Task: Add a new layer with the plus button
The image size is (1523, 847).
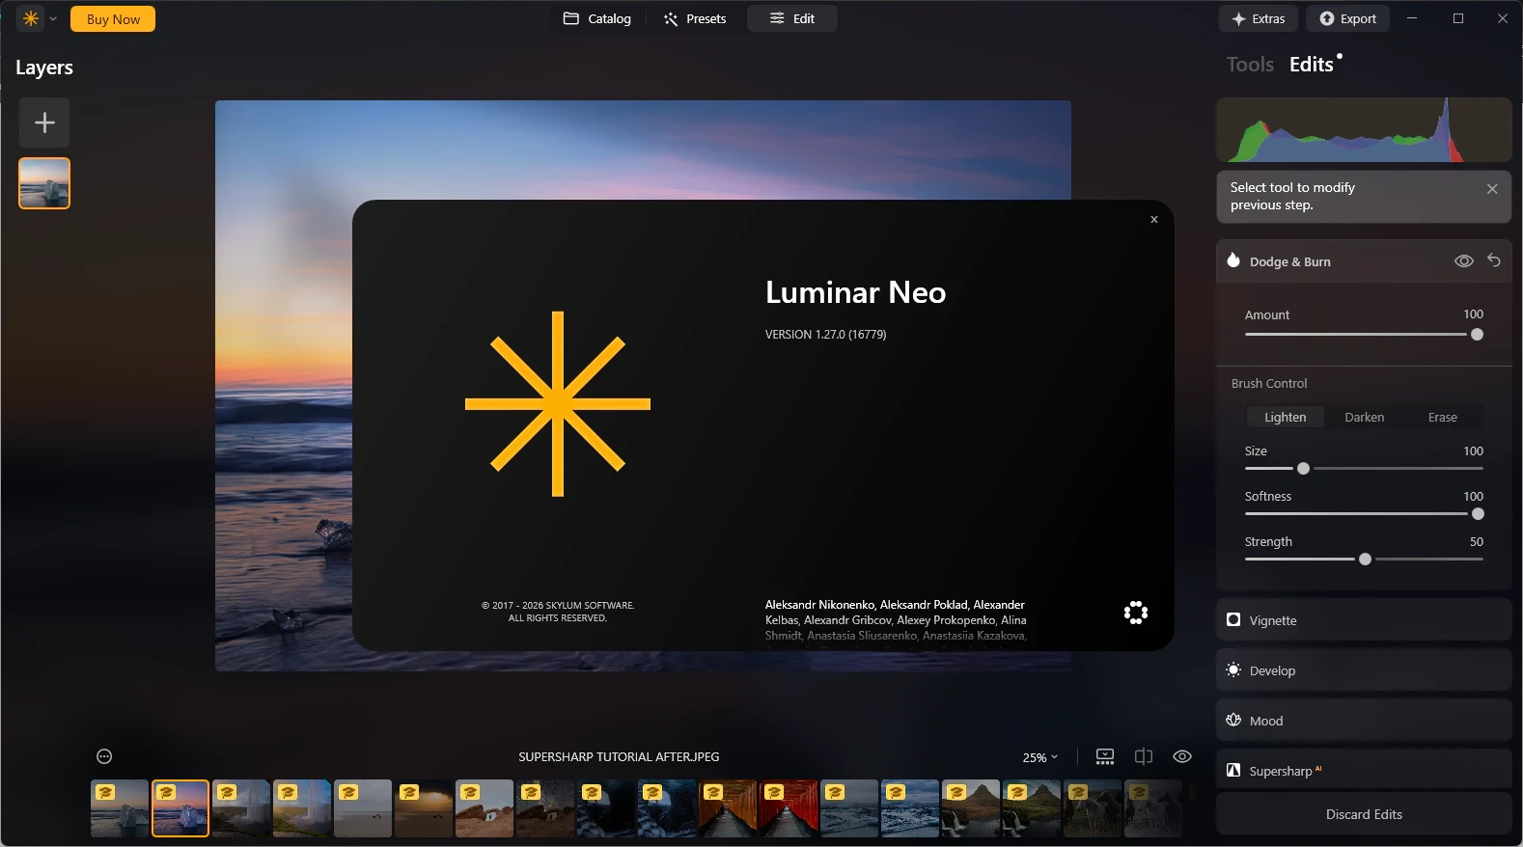Action: (x=44, y=123)
